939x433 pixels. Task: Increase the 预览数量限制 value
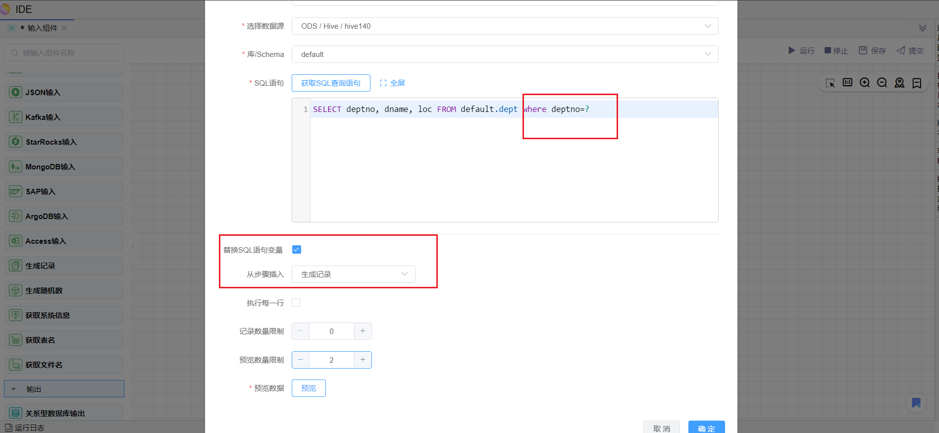pos(363,360)
